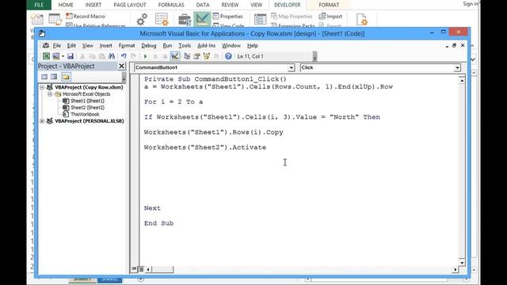Open the VBA File menu
This screenshot has width=507, height=285.
tap(57, 46)
